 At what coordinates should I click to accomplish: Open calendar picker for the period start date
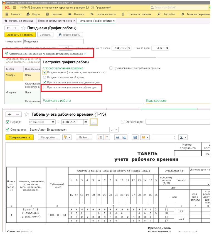point(53,122)
